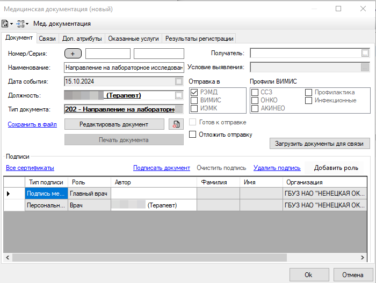Click the plus button near Номер/Серия
Viewport: 376px width, 283px height.
[73, 54]
